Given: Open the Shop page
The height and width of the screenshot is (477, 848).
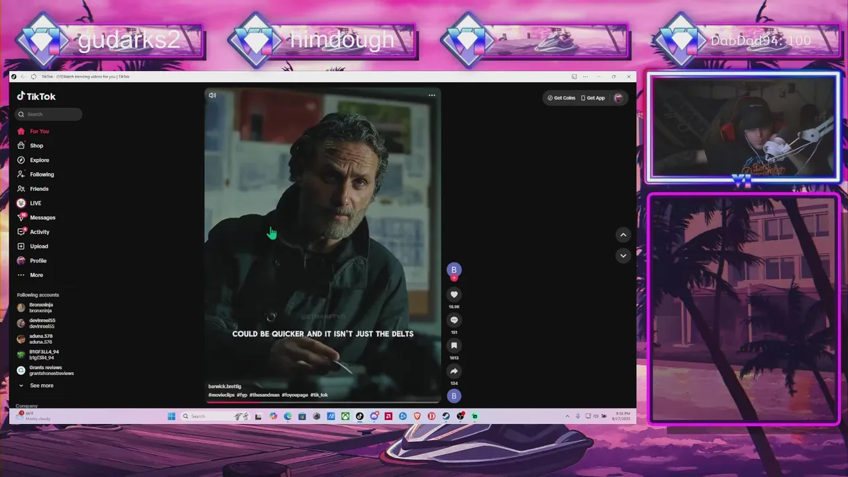Looking at the screenshot, I should click(30, 146).
